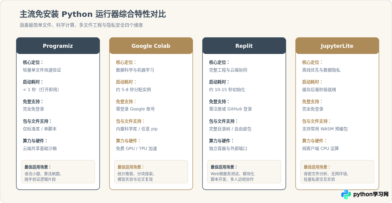Click '脚本开发、多人远程协作' scenario line
The width and height of the screenshot is (392, 203).
pos(232,179)
